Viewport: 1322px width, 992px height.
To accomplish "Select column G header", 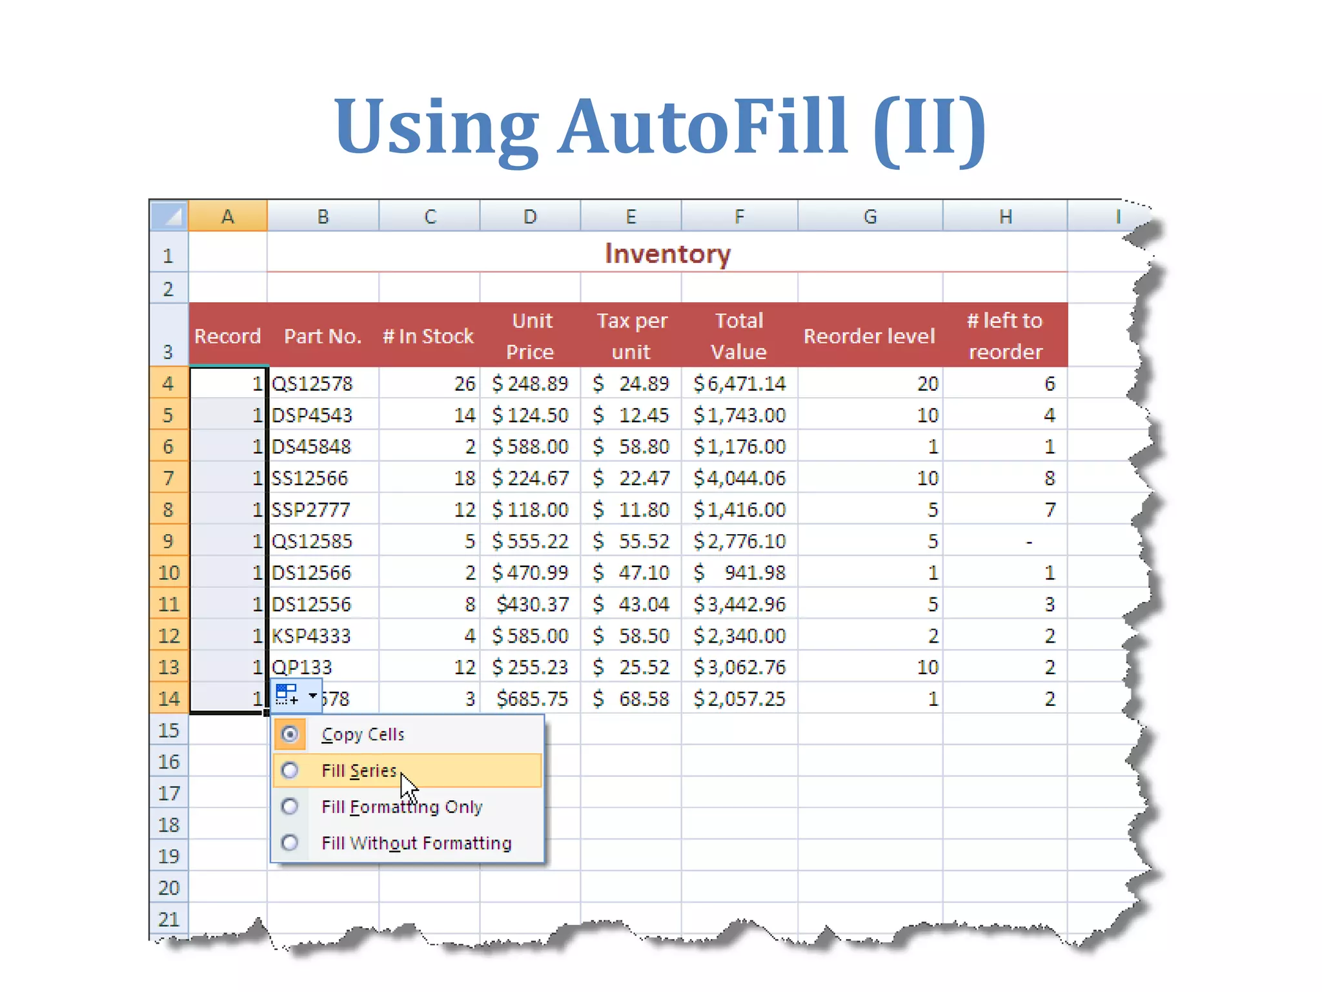I will pyautogui.click(x=870, y=216).
